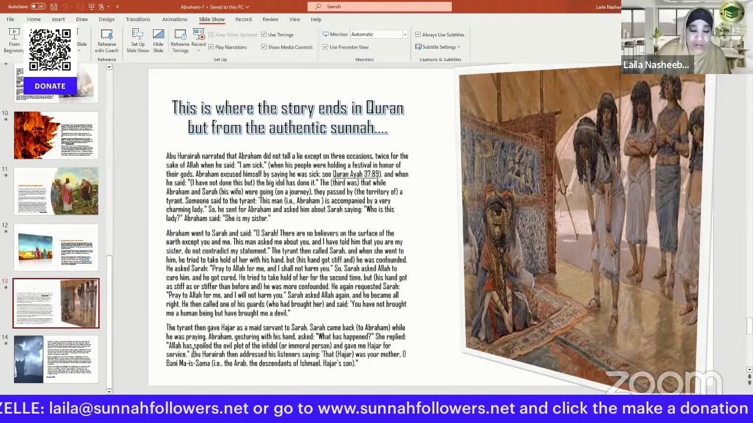Toggle AutoSave switch off/on
The height and width of the screenshot is (423, 753).
coord(38,6)
